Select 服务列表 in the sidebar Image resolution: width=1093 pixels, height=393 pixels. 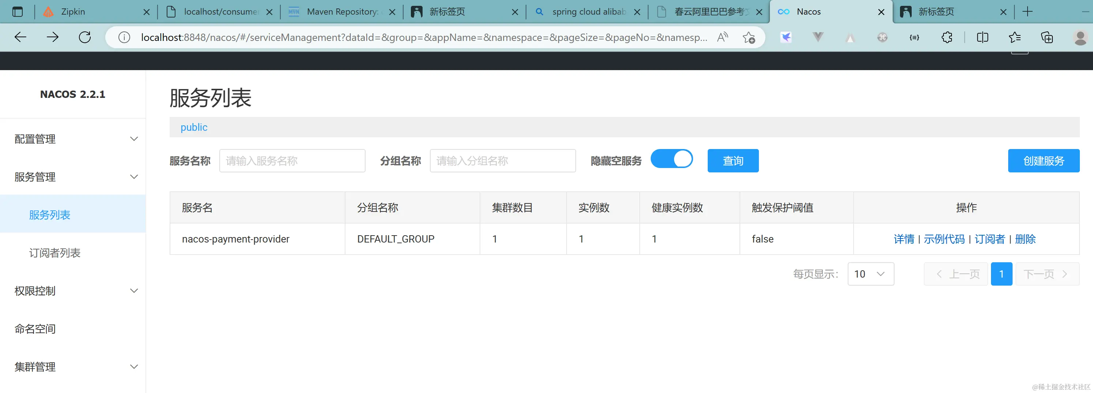pos(73,215)
